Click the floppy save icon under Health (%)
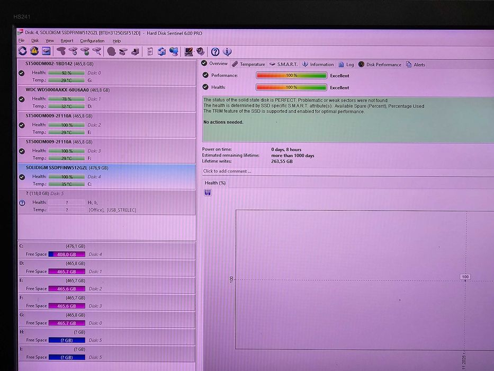The height and width of the screenshot is (371, 494). pyautogui.click(x=208, y=192)
